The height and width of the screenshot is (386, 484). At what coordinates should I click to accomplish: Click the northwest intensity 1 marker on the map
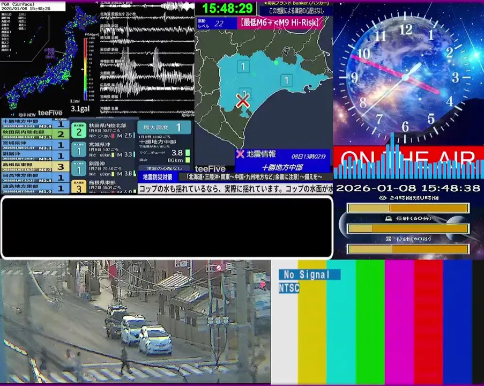point(243,66)
